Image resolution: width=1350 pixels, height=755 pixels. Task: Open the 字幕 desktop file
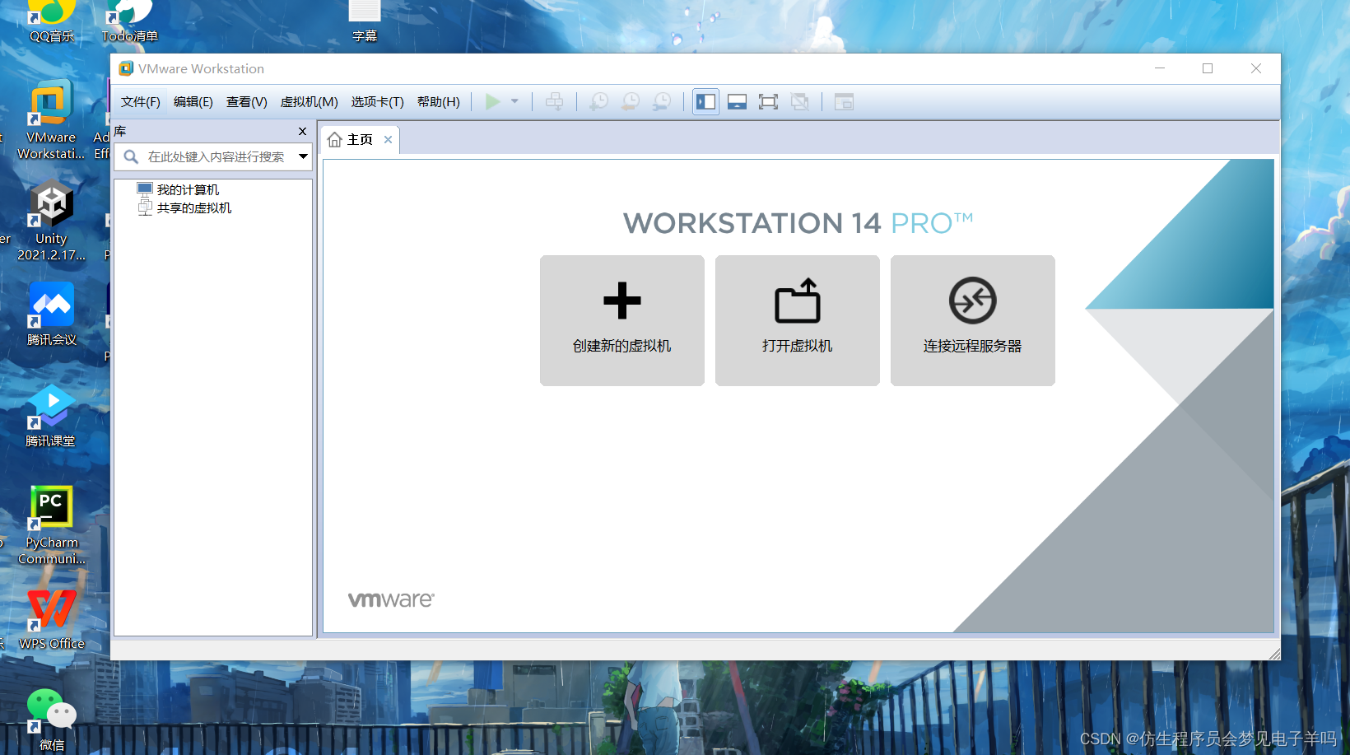(365, 21)
